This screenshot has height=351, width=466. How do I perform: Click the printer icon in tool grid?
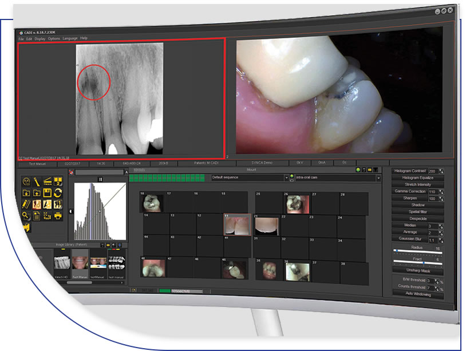tap(58, 216)
